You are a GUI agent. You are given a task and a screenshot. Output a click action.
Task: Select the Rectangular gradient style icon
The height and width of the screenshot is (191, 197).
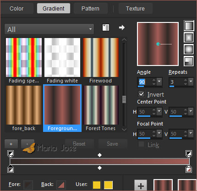[x=189, y=38]
